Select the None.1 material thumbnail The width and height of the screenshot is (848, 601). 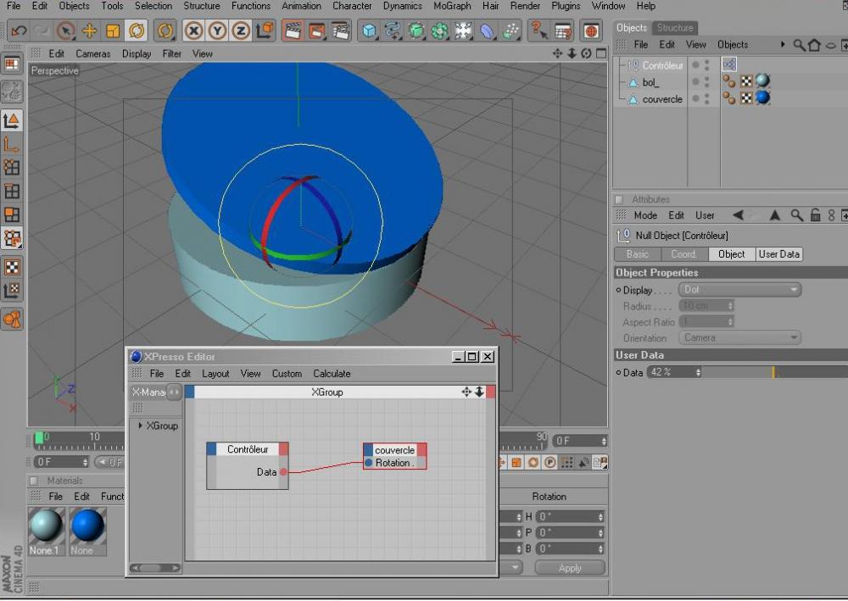click(x=45, y=526)
